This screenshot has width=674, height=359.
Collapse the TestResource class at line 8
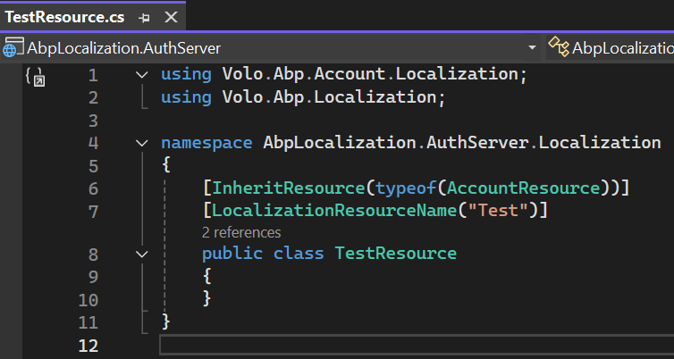[142, 255]
